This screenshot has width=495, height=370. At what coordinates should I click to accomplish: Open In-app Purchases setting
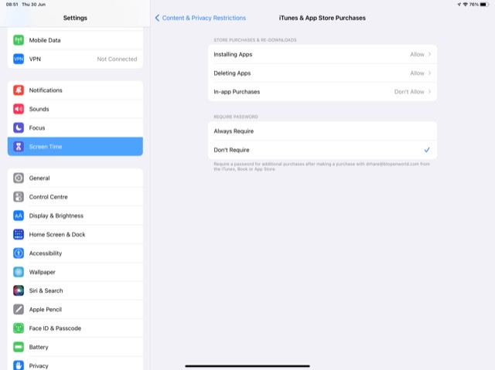coord(322,92)
